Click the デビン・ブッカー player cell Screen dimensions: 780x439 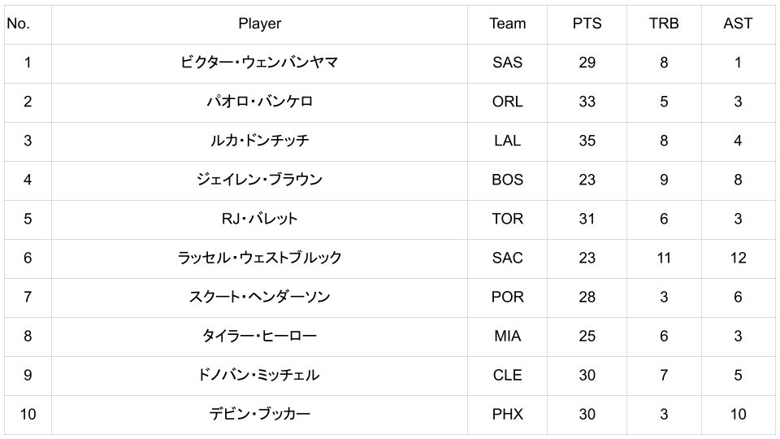pos(259,414)
